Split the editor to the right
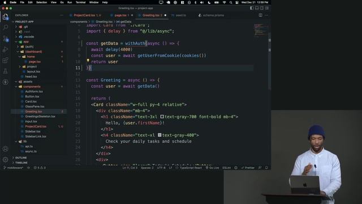 click(x=260, y=15)
